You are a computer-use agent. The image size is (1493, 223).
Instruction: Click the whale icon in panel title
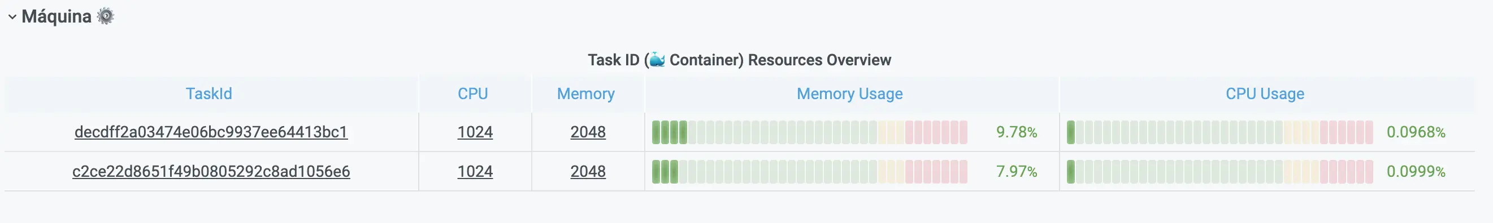coord(657,60)
